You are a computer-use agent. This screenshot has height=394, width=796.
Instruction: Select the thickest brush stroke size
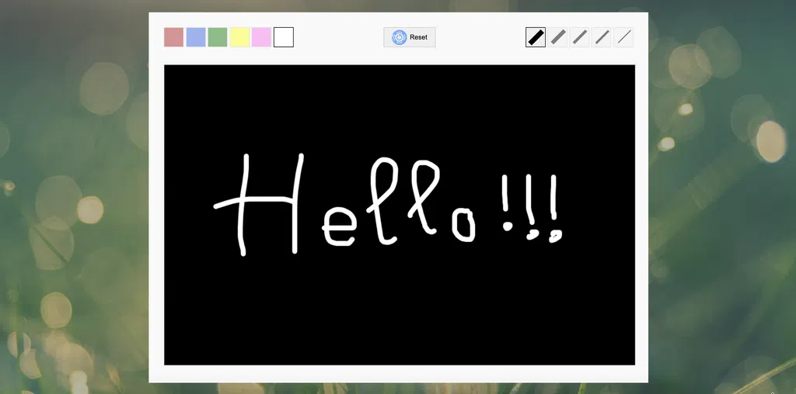click(x=536, y=37)
